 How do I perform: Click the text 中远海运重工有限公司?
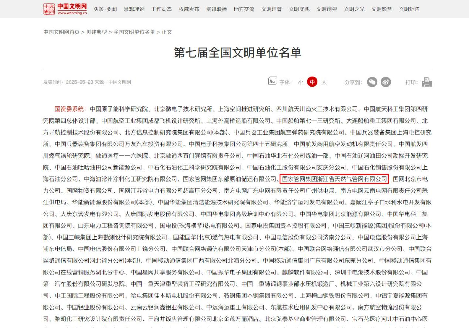coord(236,308)
